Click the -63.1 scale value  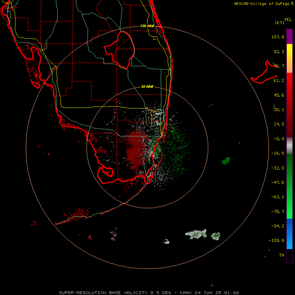278,197
